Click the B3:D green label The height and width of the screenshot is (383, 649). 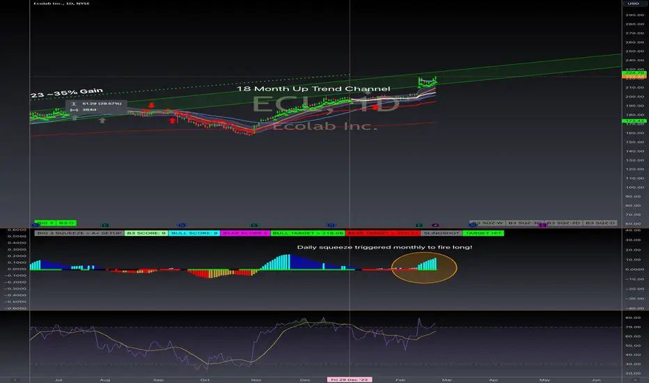(x=66, y=223)
